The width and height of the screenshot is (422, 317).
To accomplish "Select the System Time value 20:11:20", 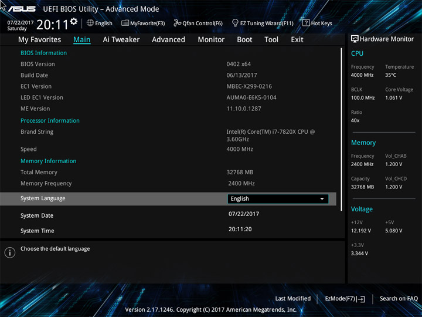I will 240,229.
